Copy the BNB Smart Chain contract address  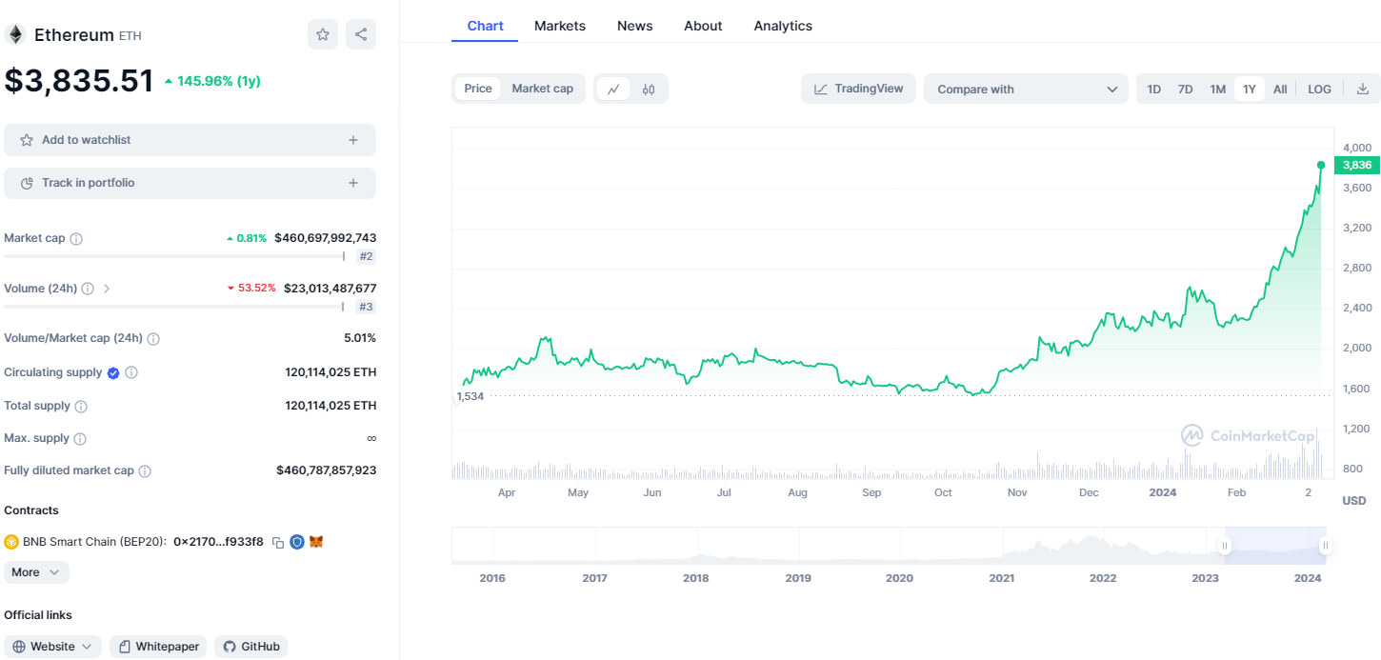click(278, 542)
